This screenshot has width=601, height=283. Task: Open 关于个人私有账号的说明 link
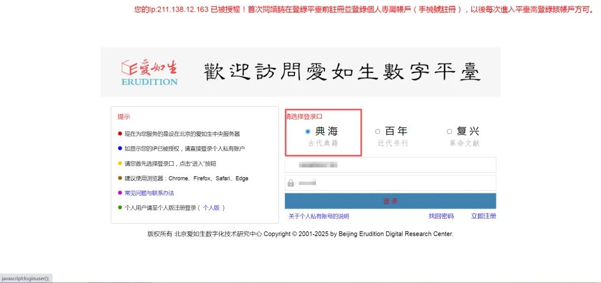click(x=319, y=216)
